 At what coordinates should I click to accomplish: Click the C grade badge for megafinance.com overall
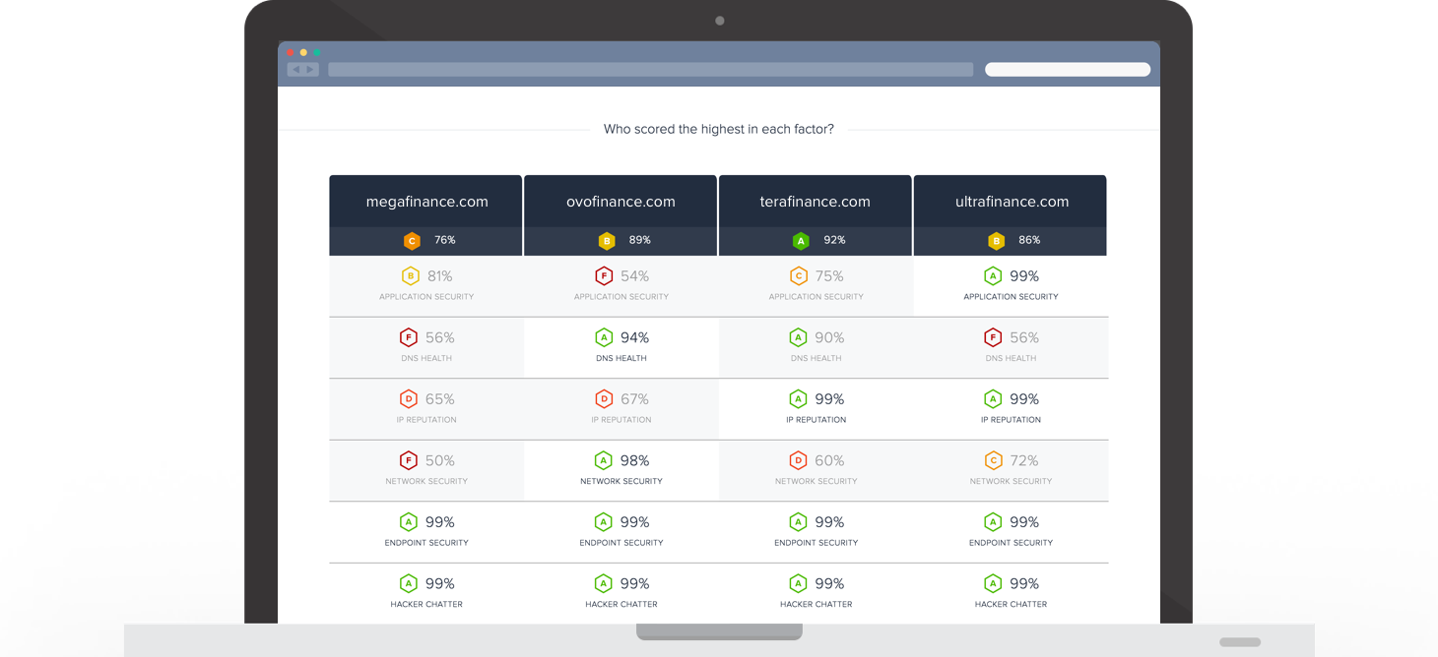tap(412, 239)
